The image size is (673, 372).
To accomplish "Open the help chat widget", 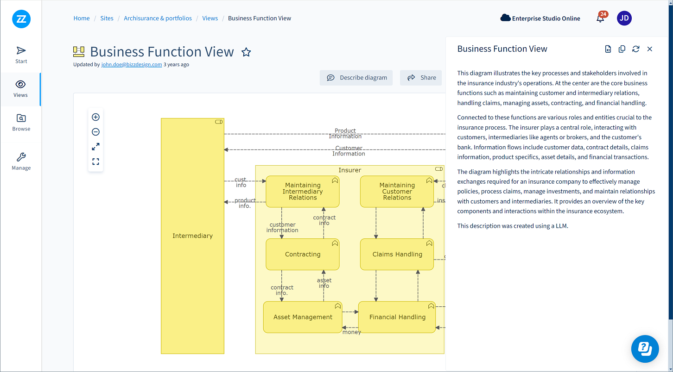I will pos(645,348).
